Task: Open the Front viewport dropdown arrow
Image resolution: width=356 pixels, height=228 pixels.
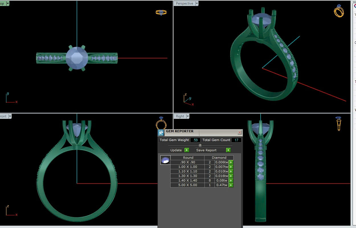Action: pyautogui.click(x=10, y=116)
